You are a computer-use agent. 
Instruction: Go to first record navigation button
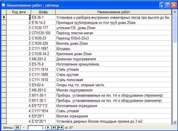(x=17, y=127)
